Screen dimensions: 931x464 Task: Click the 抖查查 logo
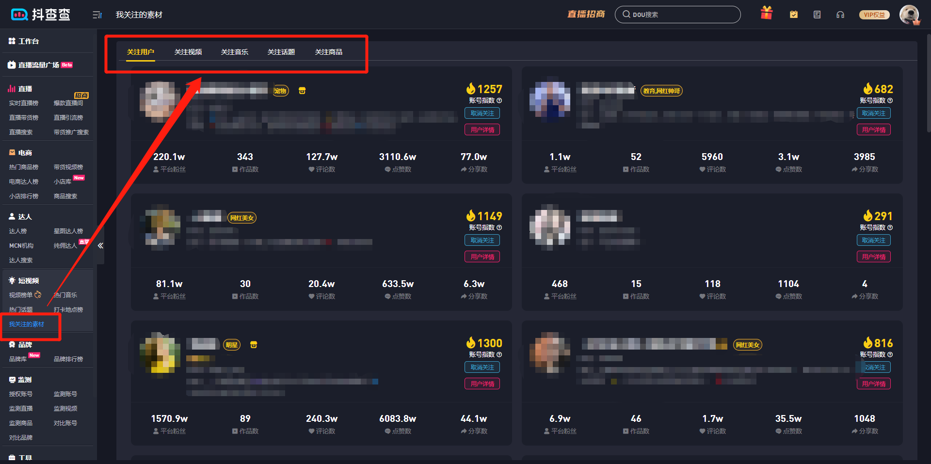coord(41,15)
